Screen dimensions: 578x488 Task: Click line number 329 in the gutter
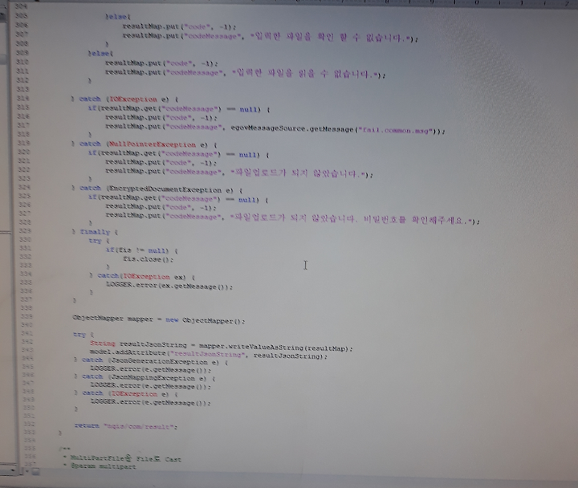pos(24,230)
